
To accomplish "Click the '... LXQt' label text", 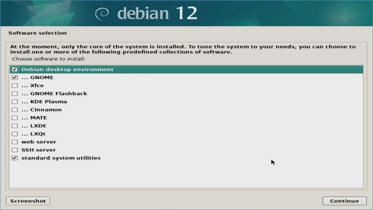I will 34,134.
